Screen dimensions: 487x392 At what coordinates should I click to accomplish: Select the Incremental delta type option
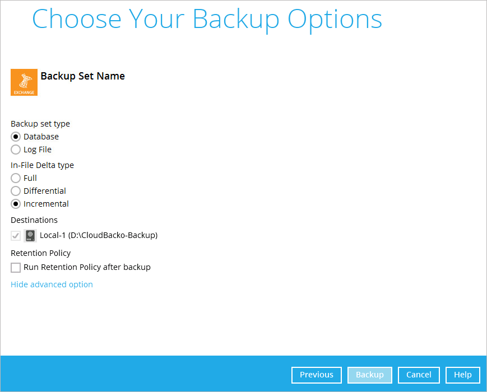pyautogui.click(x=16, y=204)
